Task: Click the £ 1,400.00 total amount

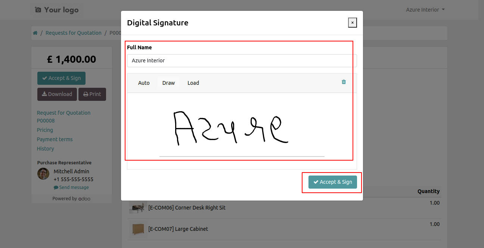Action: (x=72, y=59)
